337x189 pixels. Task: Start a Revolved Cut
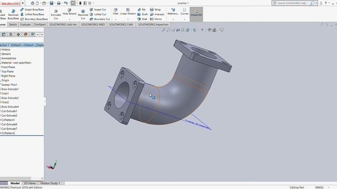tap(83, 14)
